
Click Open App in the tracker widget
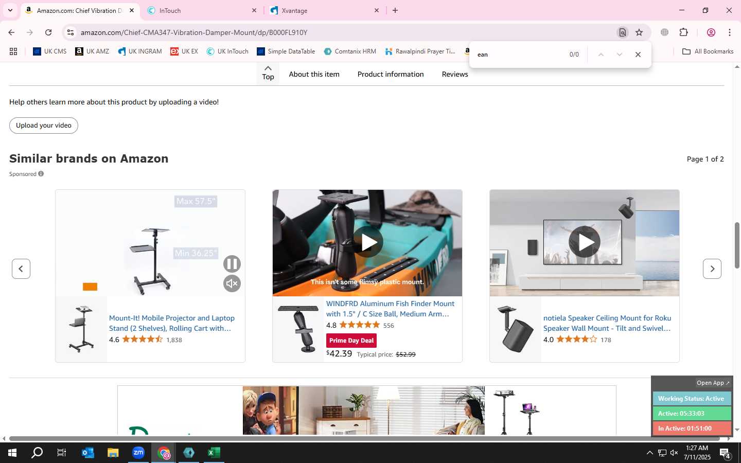click(x=713, y=383)
